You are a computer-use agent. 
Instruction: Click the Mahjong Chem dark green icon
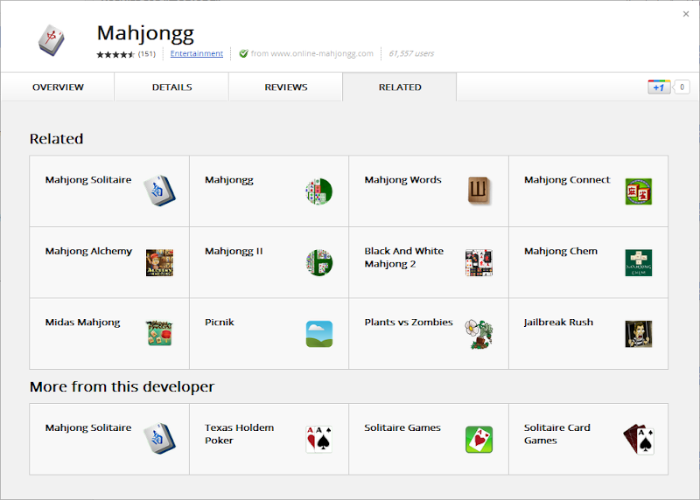click(x=639, y=263)
